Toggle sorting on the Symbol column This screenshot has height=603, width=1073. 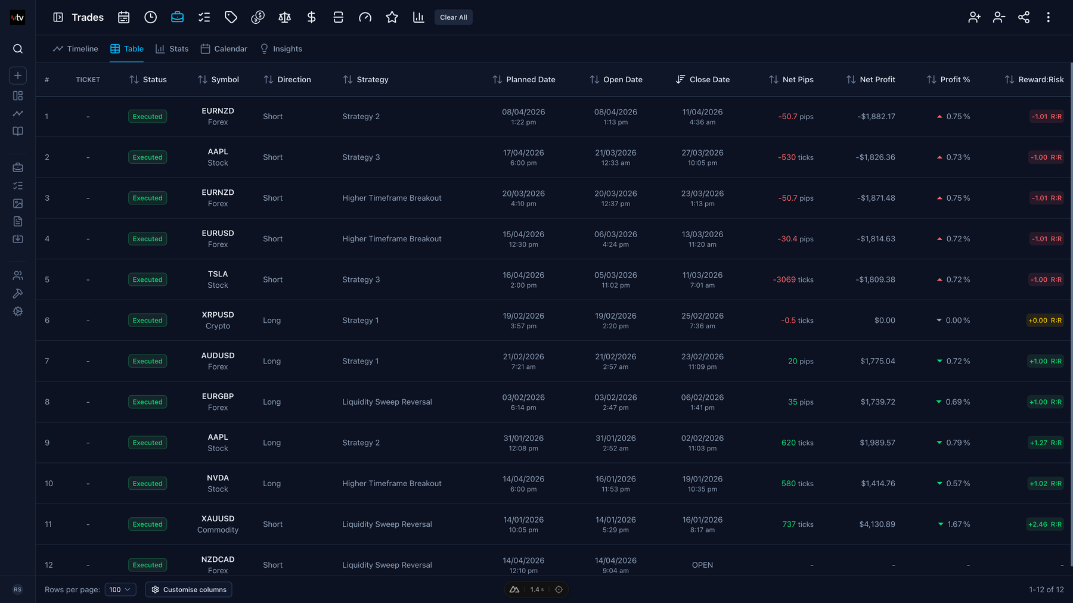[x=201, y=79]
